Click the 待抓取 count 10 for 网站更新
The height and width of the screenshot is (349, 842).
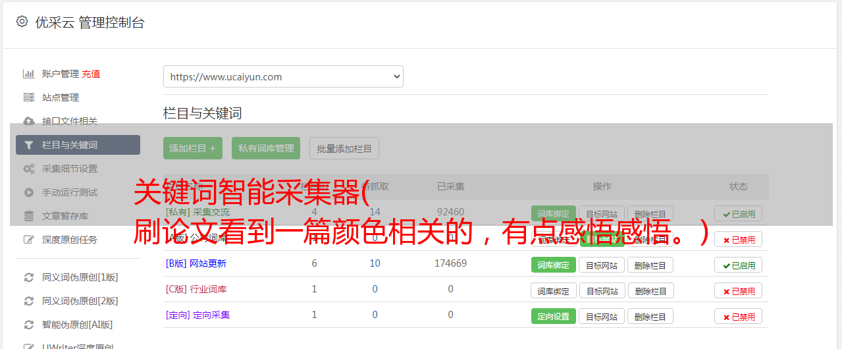click(x=375, y=263)
